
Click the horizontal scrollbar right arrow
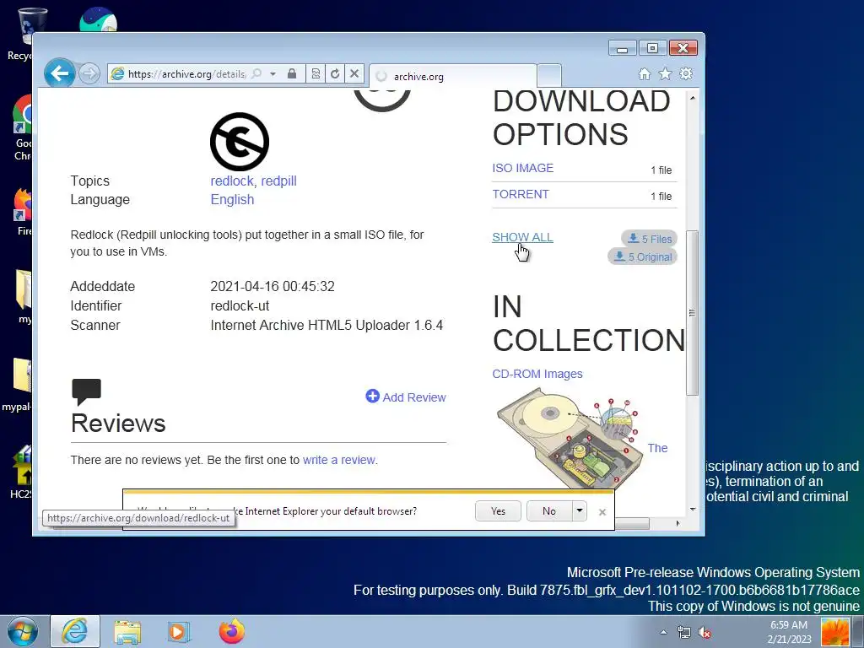click(x=678, y=523)
